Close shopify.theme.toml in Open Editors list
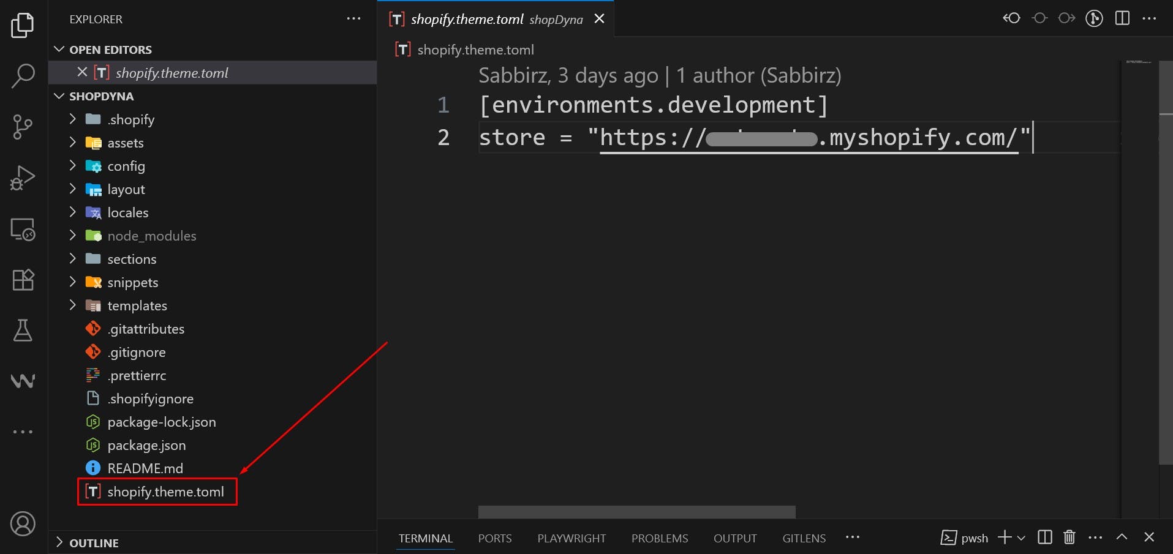 [x=82, y=72]
